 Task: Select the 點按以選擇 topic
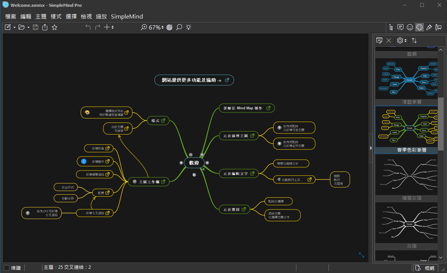click(x=279, y=201)
